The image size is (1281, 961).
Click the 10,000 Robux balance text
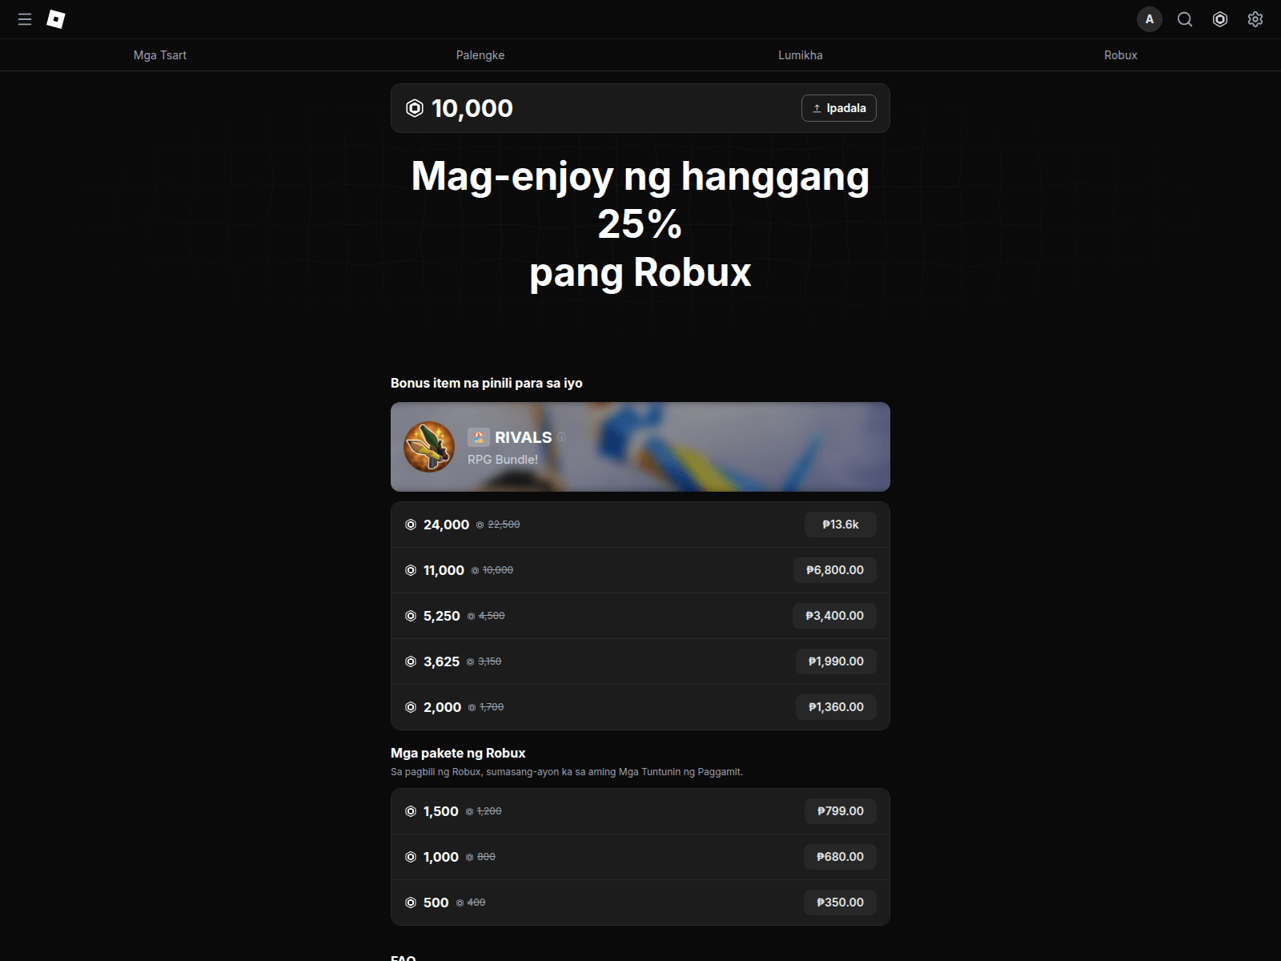pyautogui.click(x=472, y=108)
